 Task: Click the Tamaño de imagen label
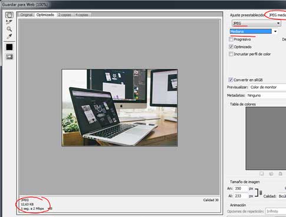245,182
